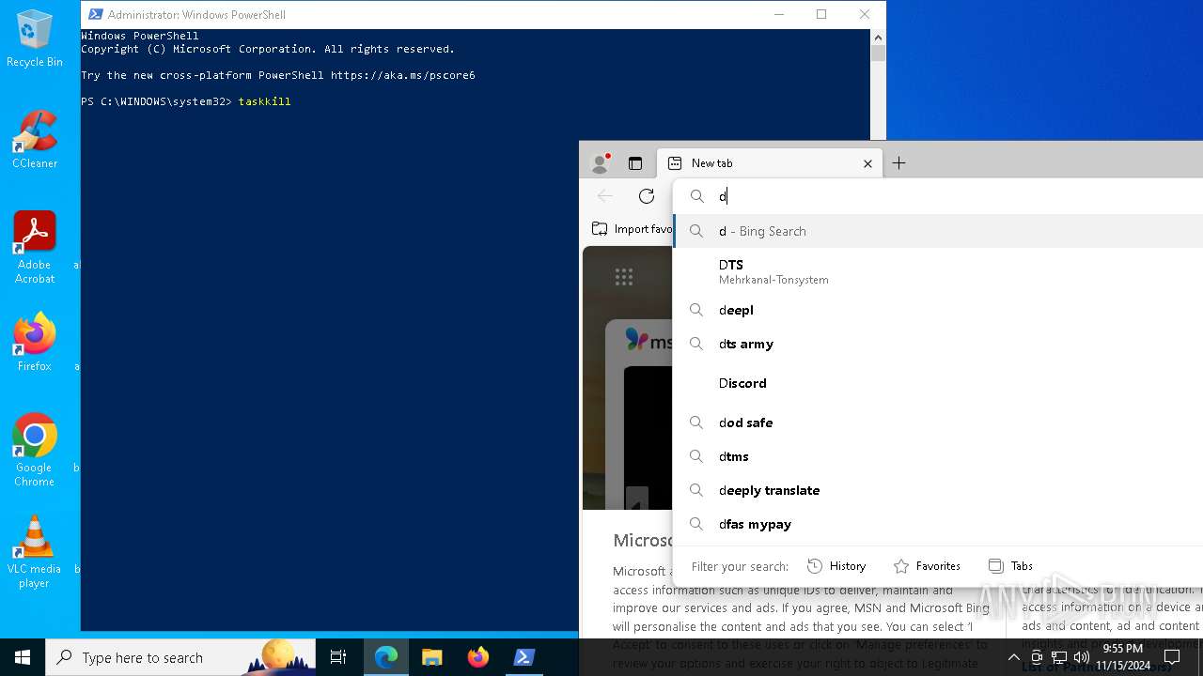Click the taskkill command text in PowerShell

pos(264,101)
